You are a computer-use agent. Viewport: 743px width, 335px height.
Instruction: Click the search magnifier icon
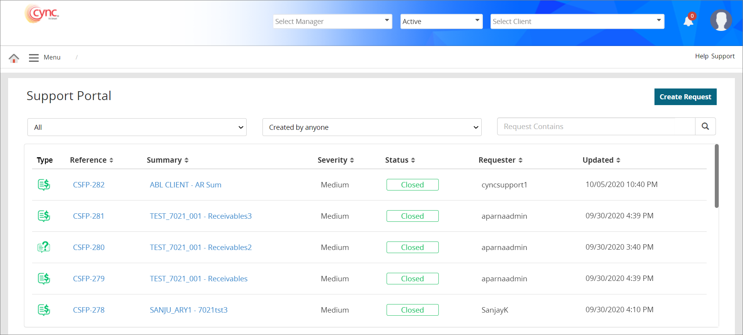[705, 126]
